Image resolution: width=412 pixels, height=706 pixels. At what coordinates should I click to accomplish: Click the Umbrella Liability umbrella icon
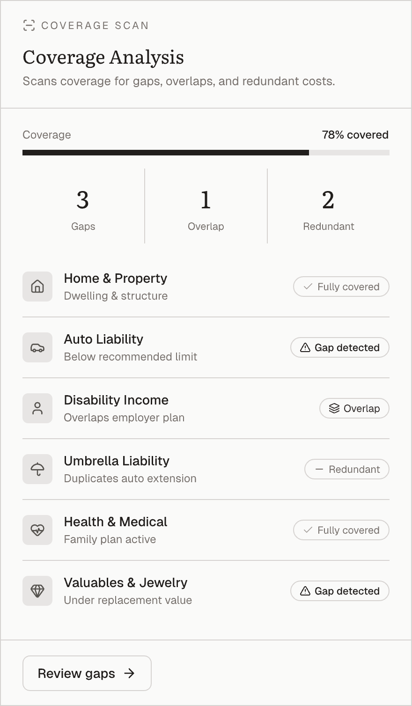[37, 469]
